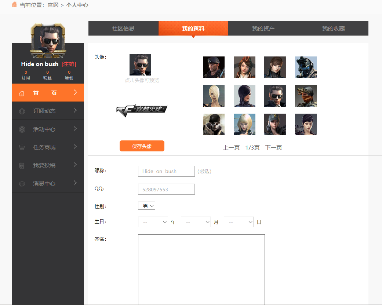The image size is (382, 305).
Task: Select the pirate-hat woman avatar
Action: pyautogui.click(x=244, y=67)
